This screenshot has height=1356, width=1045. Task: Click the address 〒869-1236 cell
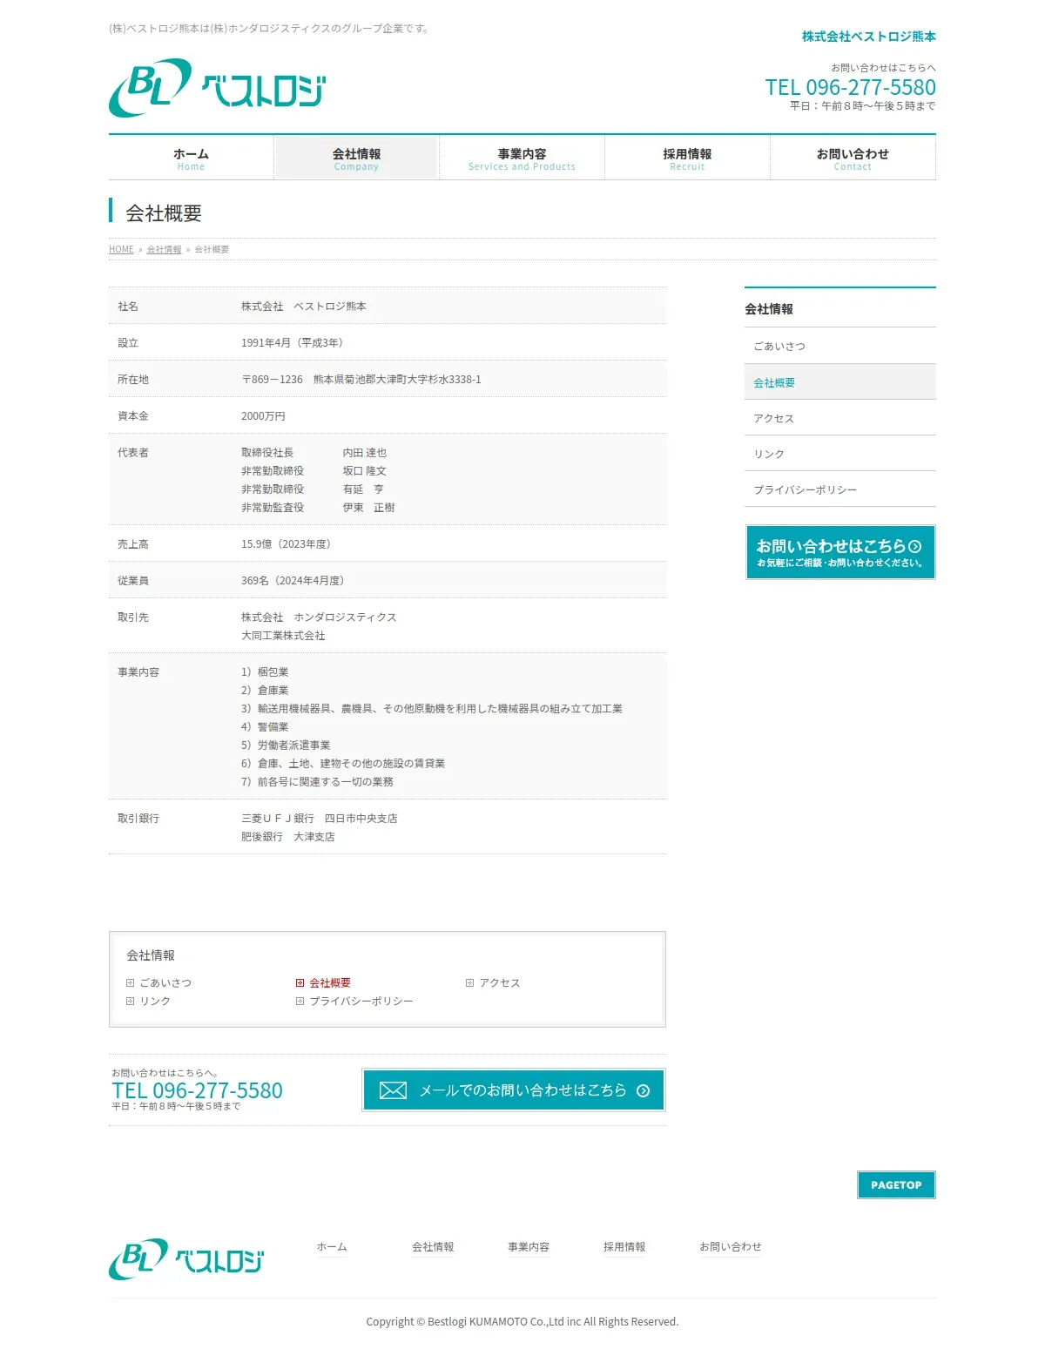pyautogui.click(x=361, y=380)
